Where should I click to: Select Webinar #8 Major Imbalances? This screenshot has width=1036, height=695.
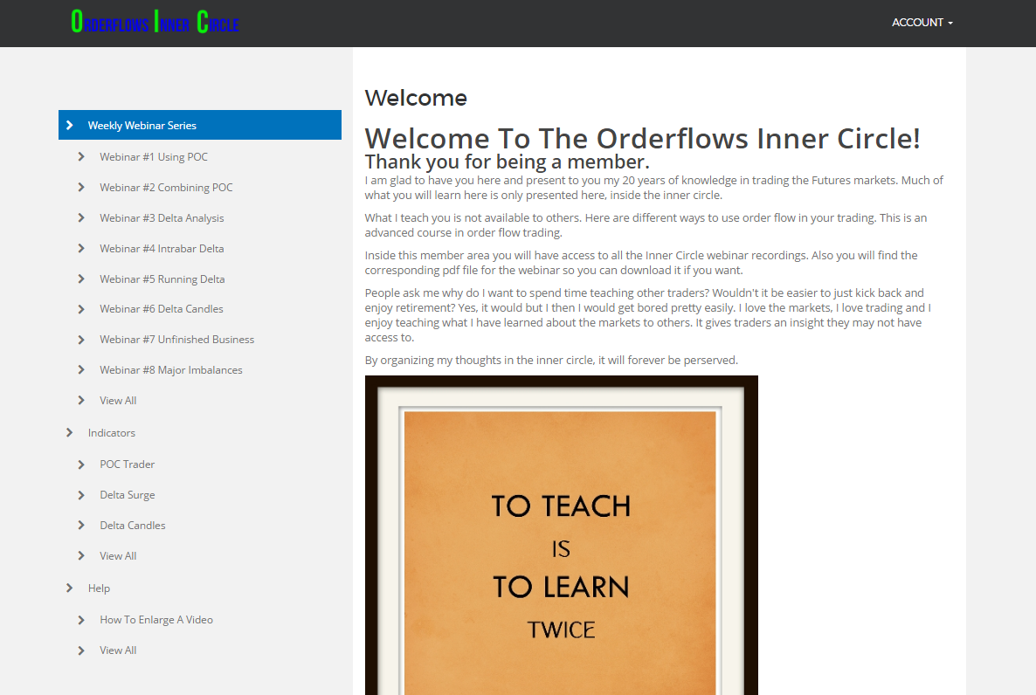pyautogui.click(x=170, y=370)
